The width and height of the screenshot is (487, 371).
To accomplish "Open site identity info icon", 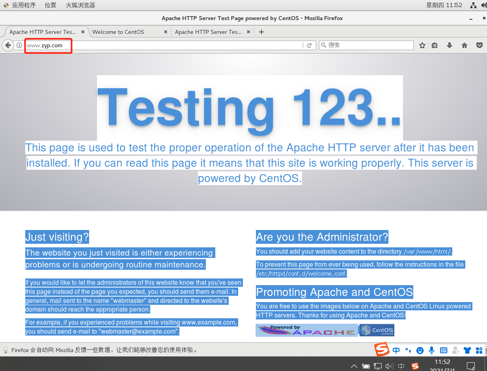I will point(19,45).
